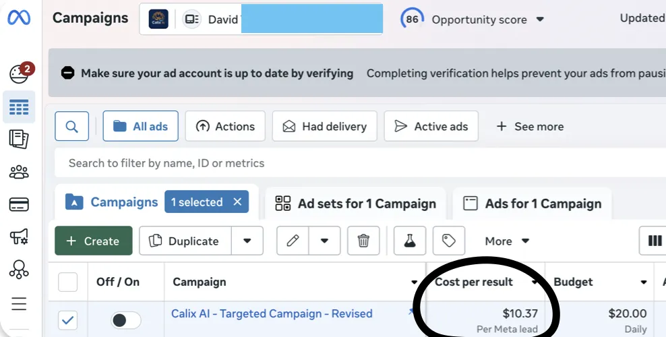Open the Duplicate button dropdown arrow
This screenshot has height=337, width=666.
pos(247,241)
